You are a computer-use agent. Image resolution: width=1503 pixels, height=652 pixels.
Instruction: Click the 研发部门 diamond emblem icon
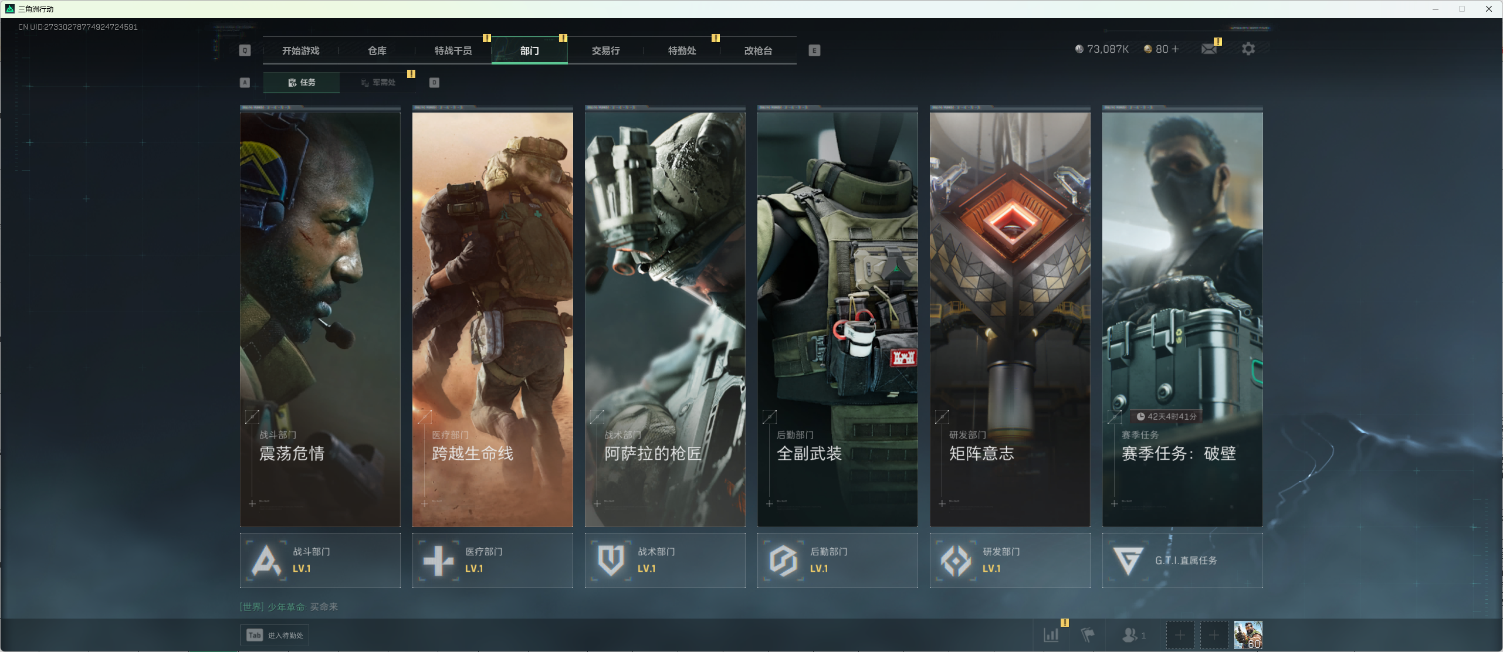pyautogui.click(x=956, y=561)
